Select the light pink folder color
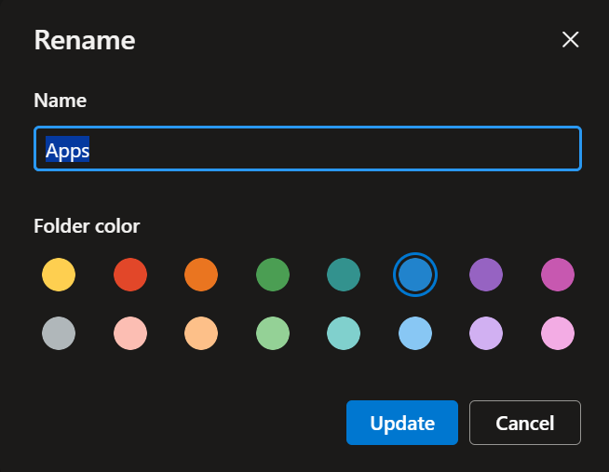The height and width of the screenshot is (472, 609). (558, 332)
